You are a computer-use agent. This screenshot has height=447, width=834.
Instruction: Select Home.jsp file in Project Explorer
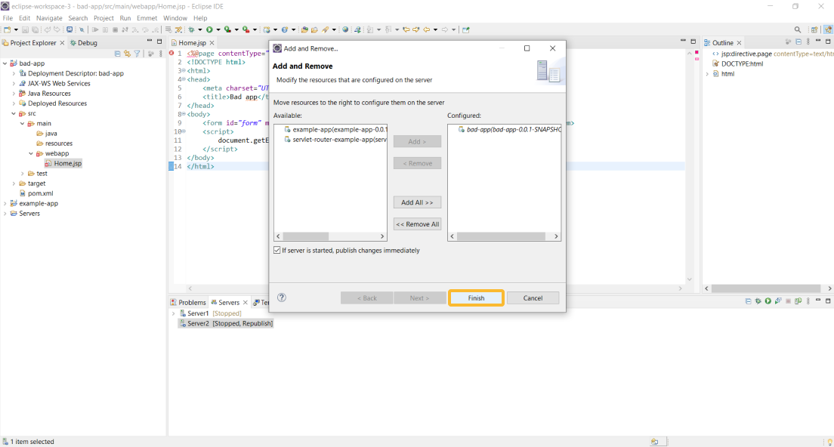click(x=63, y=164)
